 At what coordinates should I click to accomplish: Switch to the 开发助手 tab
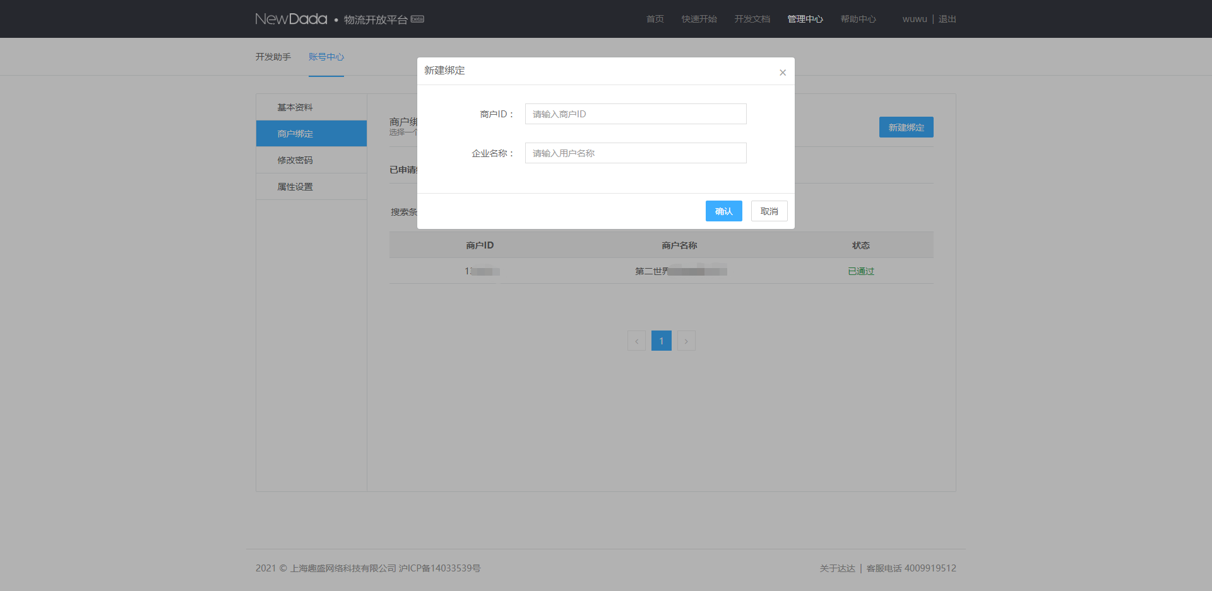tap(273, 57)
